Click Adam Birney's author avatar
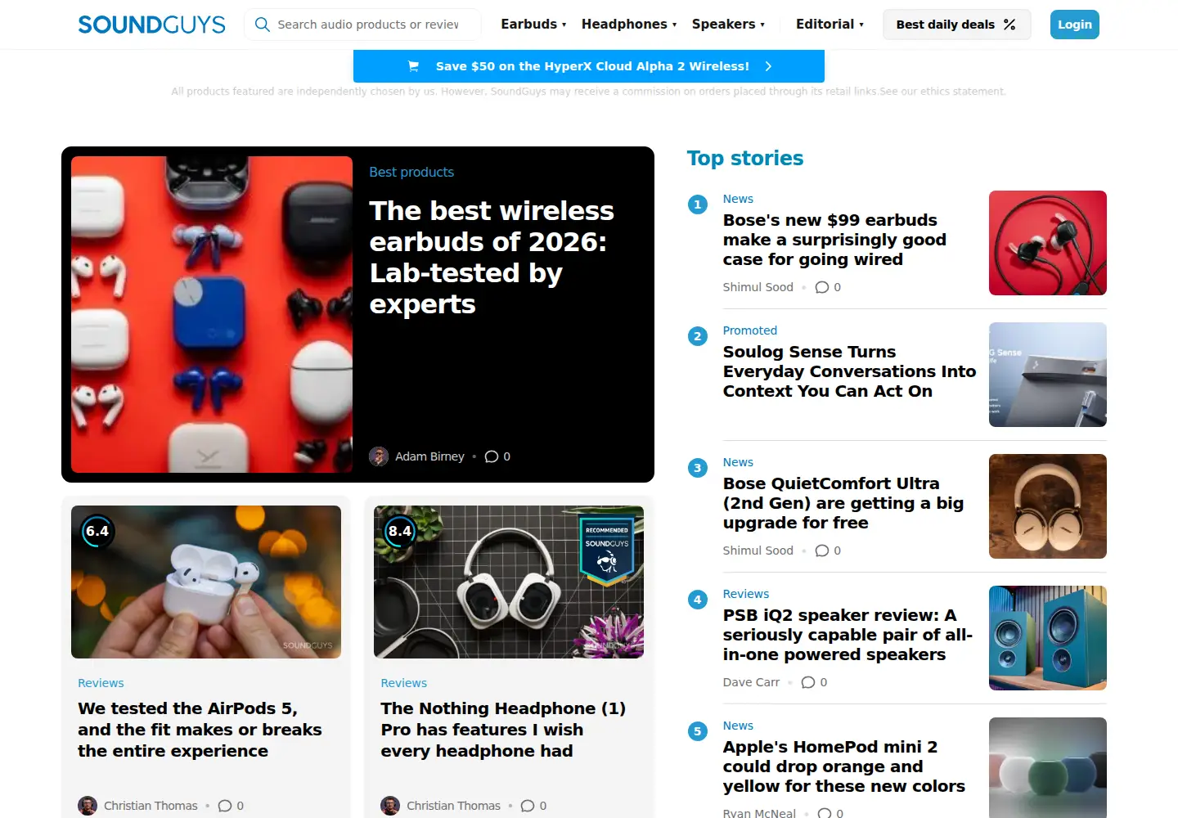This screenshot has height=818, width=1178. click(x=379, y=456)
